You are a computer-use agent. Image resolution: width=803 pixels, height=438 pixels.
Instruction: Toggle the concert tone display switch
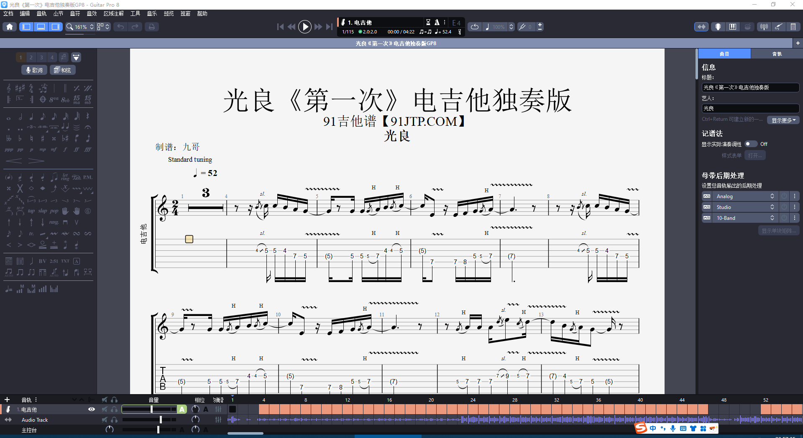pyautogui.click(x=751, y=144)
